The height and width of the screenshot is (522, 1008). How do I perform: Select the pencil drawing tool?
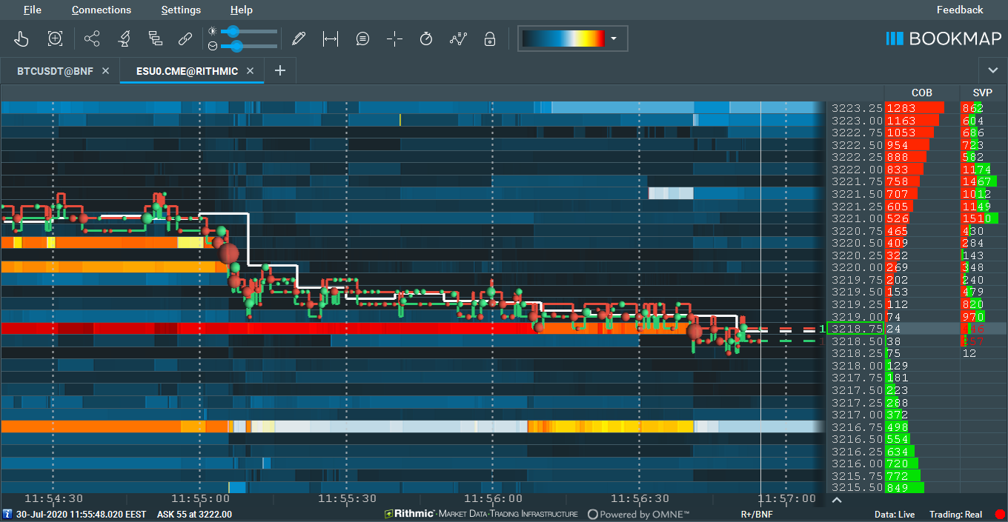point(298,39)
